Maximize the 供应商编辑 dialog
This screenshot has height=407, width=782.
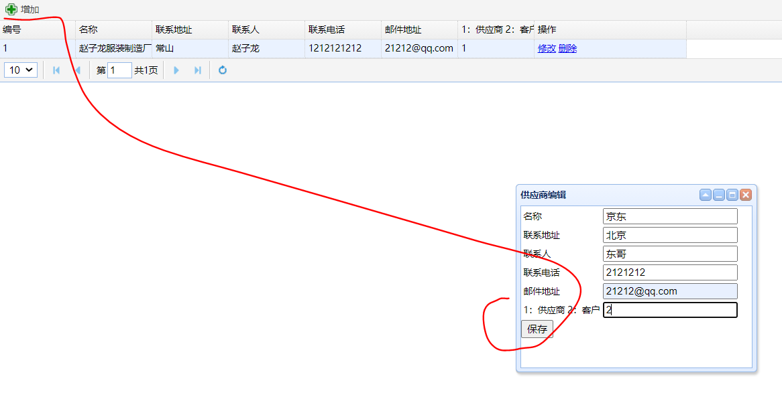(x=732, y=195)
